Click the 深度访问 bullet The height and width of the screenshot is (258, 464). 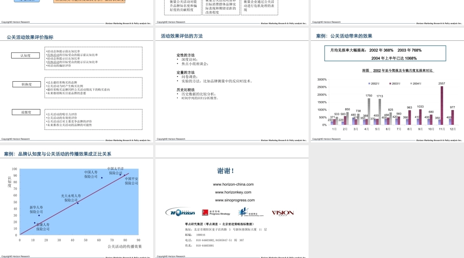(189, 59)
